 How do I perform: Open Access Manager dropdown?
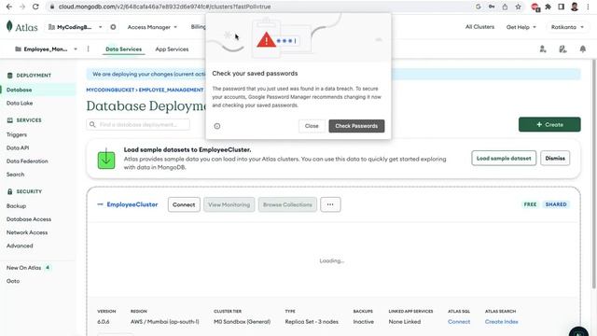click(152, 27)
